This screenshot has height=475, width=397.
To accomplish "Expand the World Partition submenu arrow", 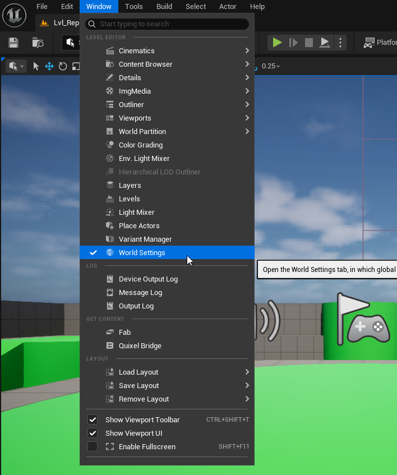I will [x=247, y=131].
